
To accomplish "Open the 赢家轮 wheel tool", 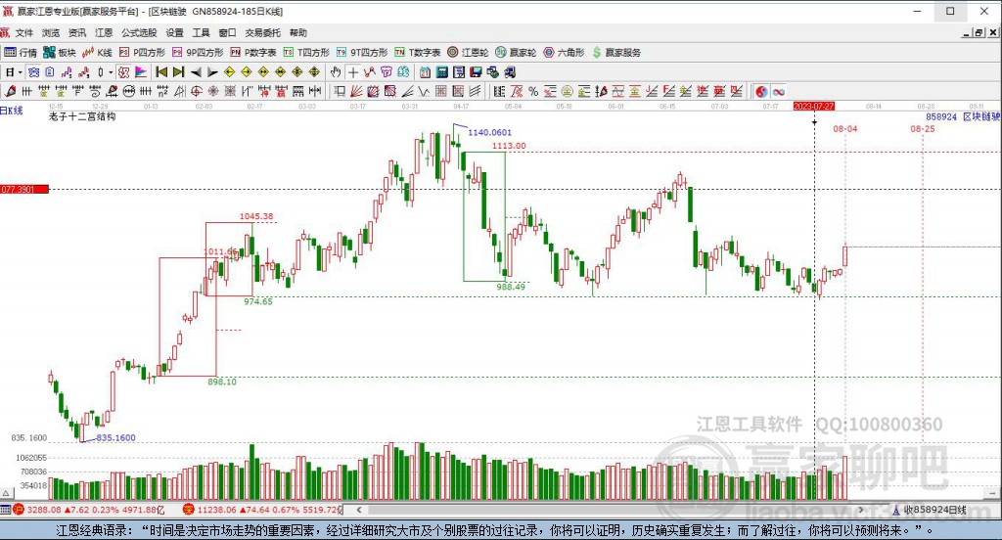I will pyautogui.click(x=516, y=53).
